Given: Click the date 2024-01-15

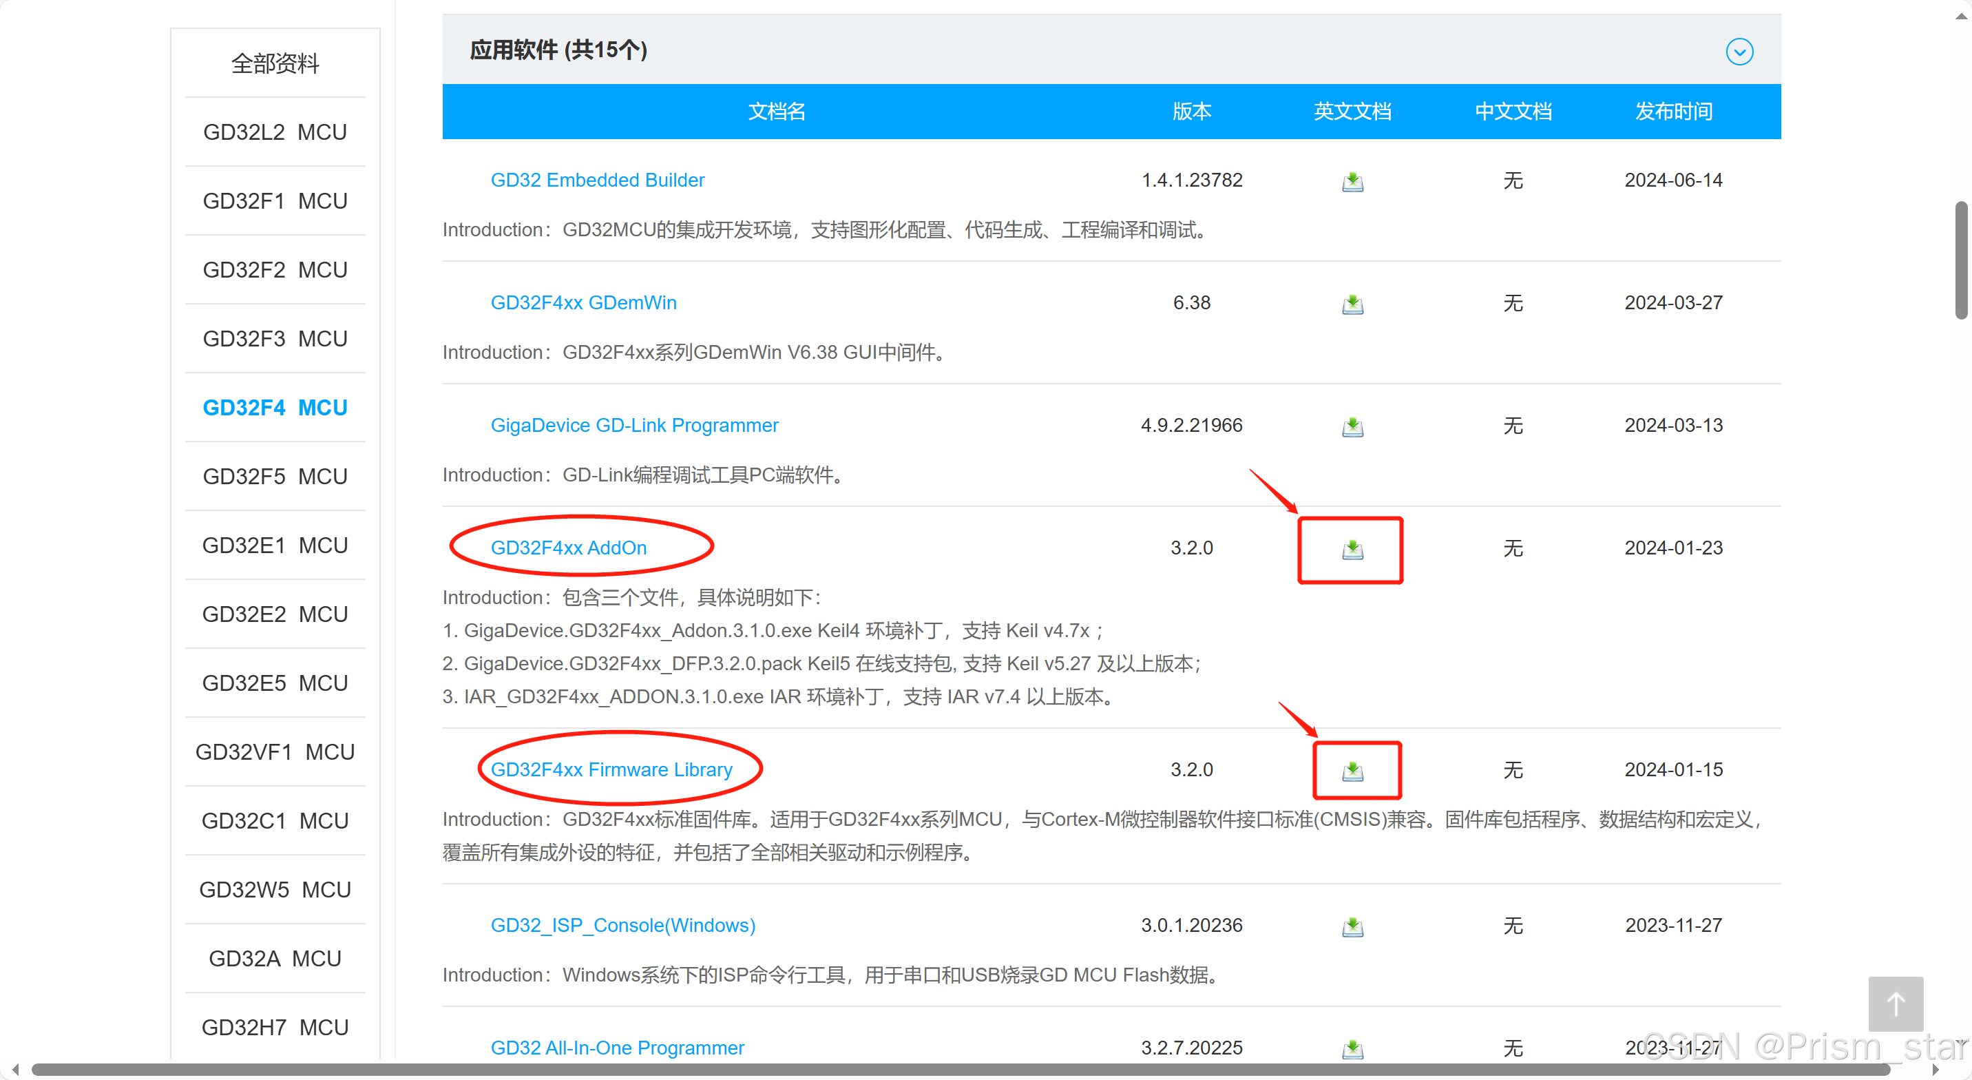Looking at the screenshot, I should point(1675,769).
